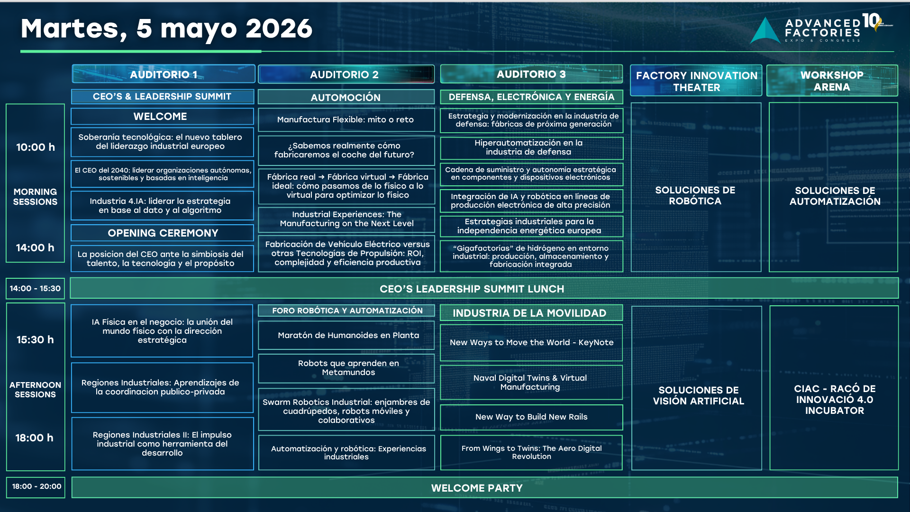The image size is (910, 512).
Task: Open the Auditorio 3 column header
Action: pyautogui.click(x=531, y=74)
